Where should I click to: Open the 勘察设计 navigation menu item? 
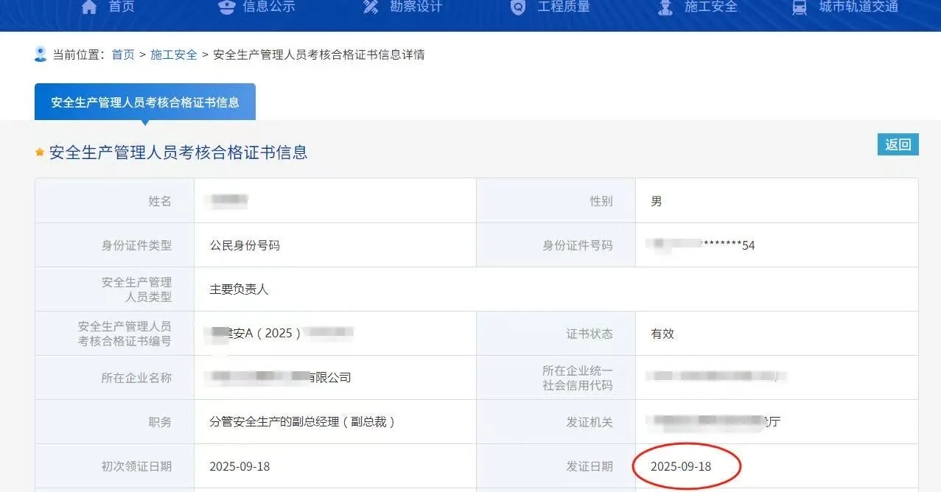(x=416, y=7)
